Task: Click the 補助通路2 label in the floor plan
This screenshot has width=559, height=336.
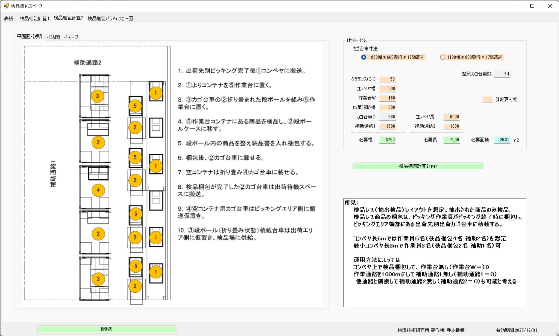Action: (x=87, y=62)
